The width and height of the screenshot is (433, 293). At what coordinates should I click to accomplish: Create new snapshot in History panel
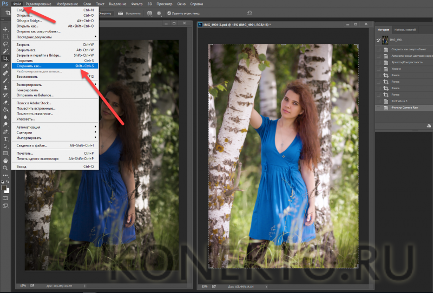point(429,126)
